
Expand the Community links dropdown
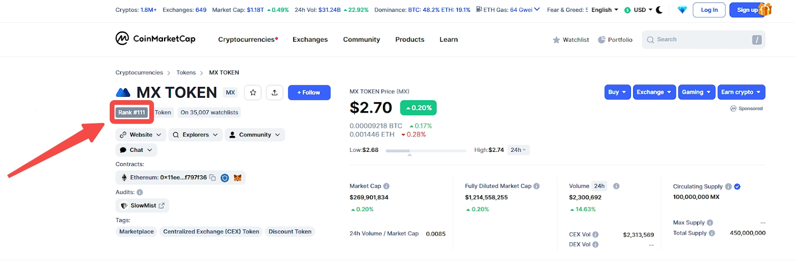click(255, 135)
